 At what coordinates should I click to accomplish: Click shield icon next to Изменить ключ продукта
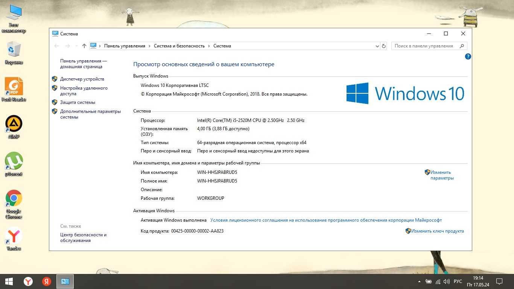(408, 231)
